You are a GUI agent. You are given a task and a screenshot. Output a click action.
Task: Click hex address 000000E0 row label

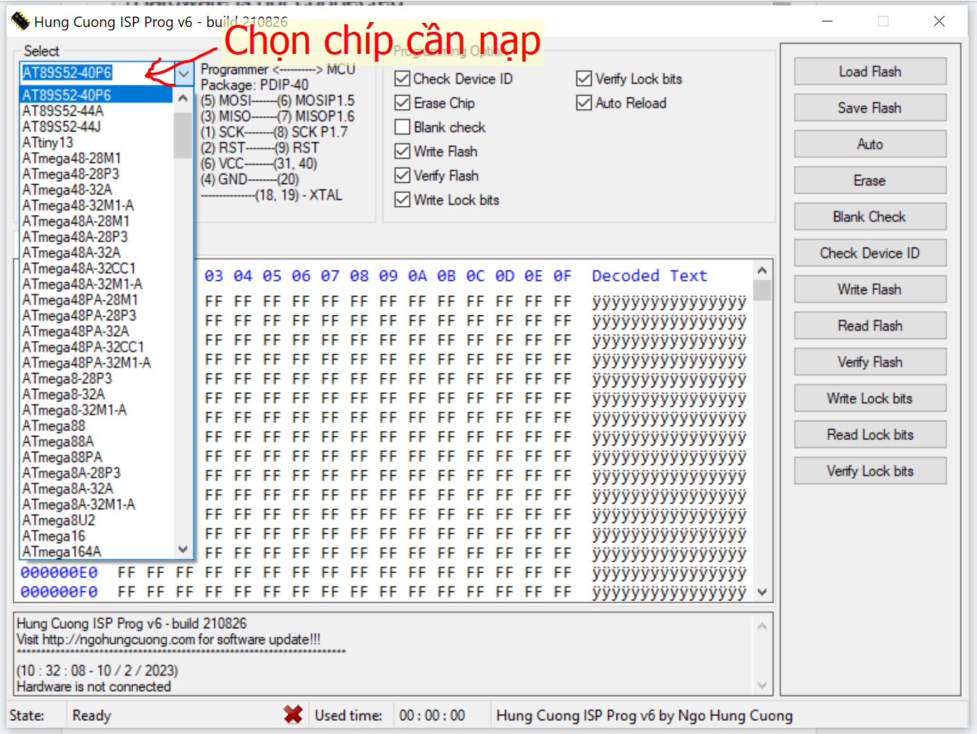tap(59, 573)
